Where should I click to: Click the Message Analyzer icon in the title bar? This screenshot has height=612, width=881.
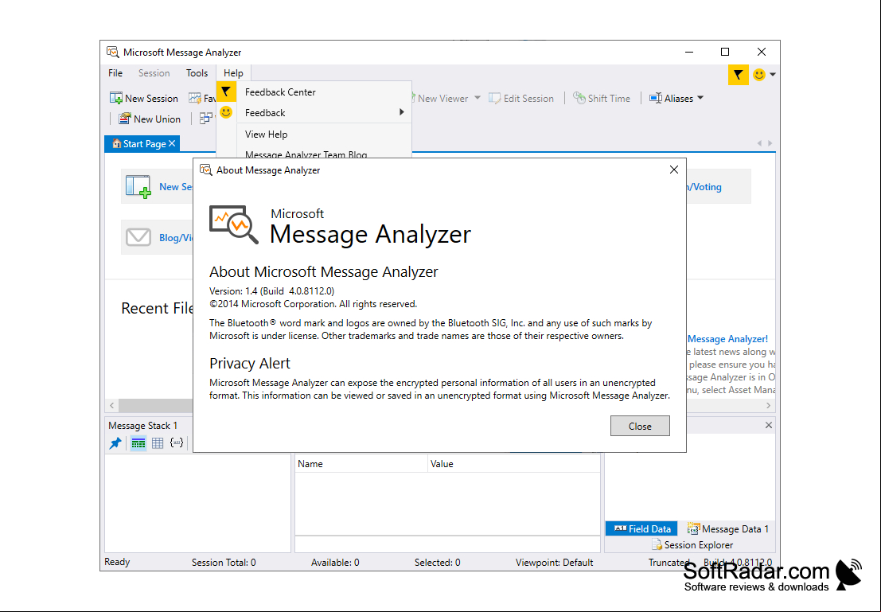coord(112,53)
